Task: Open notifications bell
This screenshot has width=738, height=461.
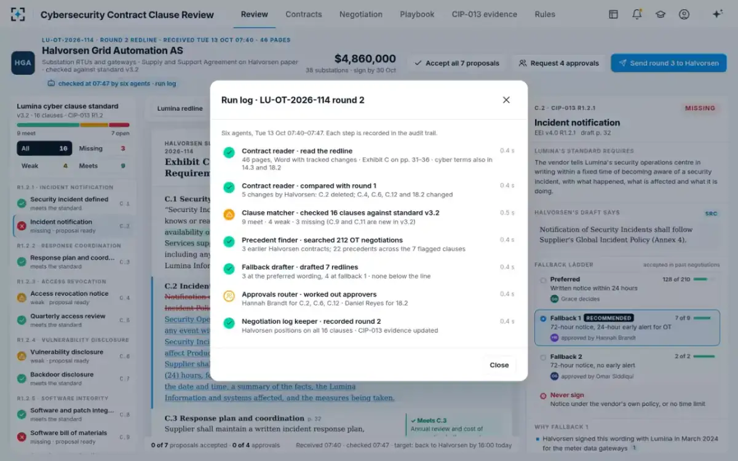Action: (x=637, y=14)
